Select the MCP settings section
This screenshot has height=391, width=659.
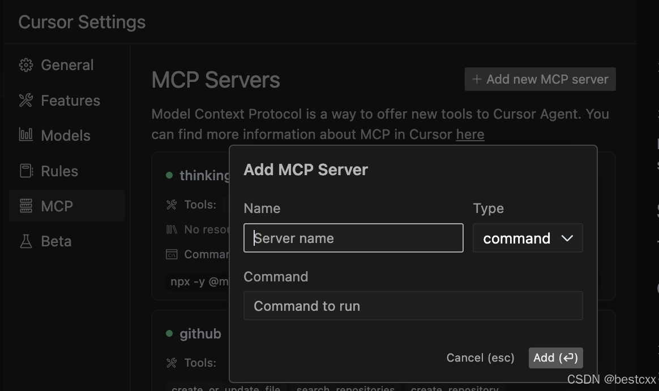(x=67, y=206)
